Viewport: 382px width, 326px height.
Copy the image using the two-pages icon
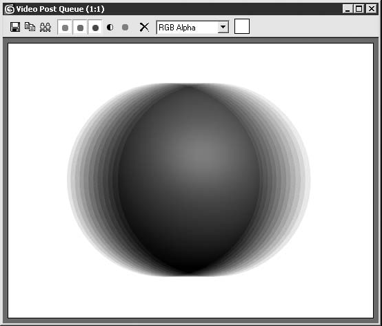[30, 27]
